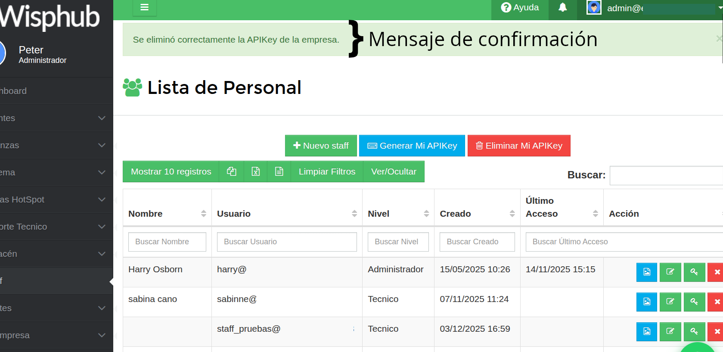Click the Buscar Último Acceso filter field

click(x=624, y=242)
